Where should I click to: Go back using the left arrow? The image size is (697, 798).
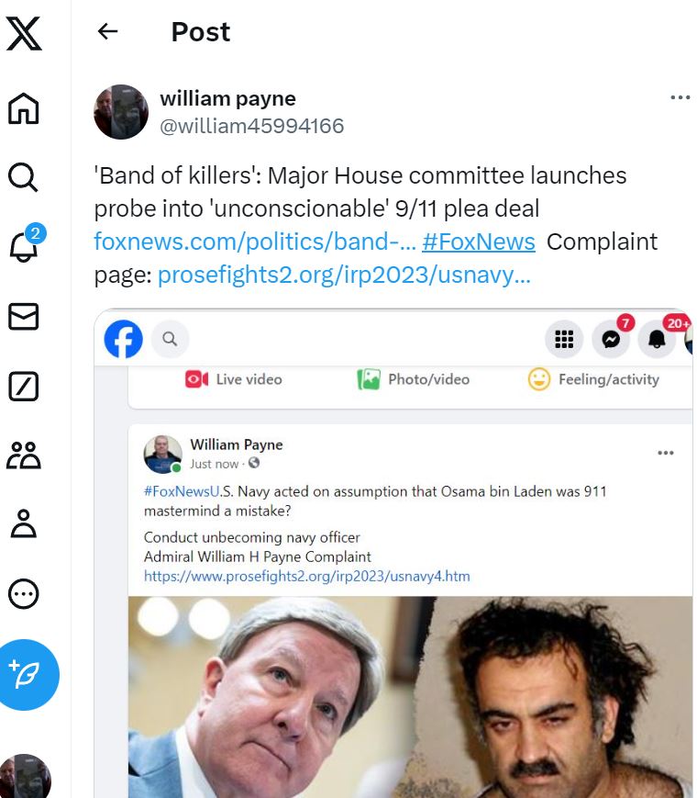tap(108, 31)
